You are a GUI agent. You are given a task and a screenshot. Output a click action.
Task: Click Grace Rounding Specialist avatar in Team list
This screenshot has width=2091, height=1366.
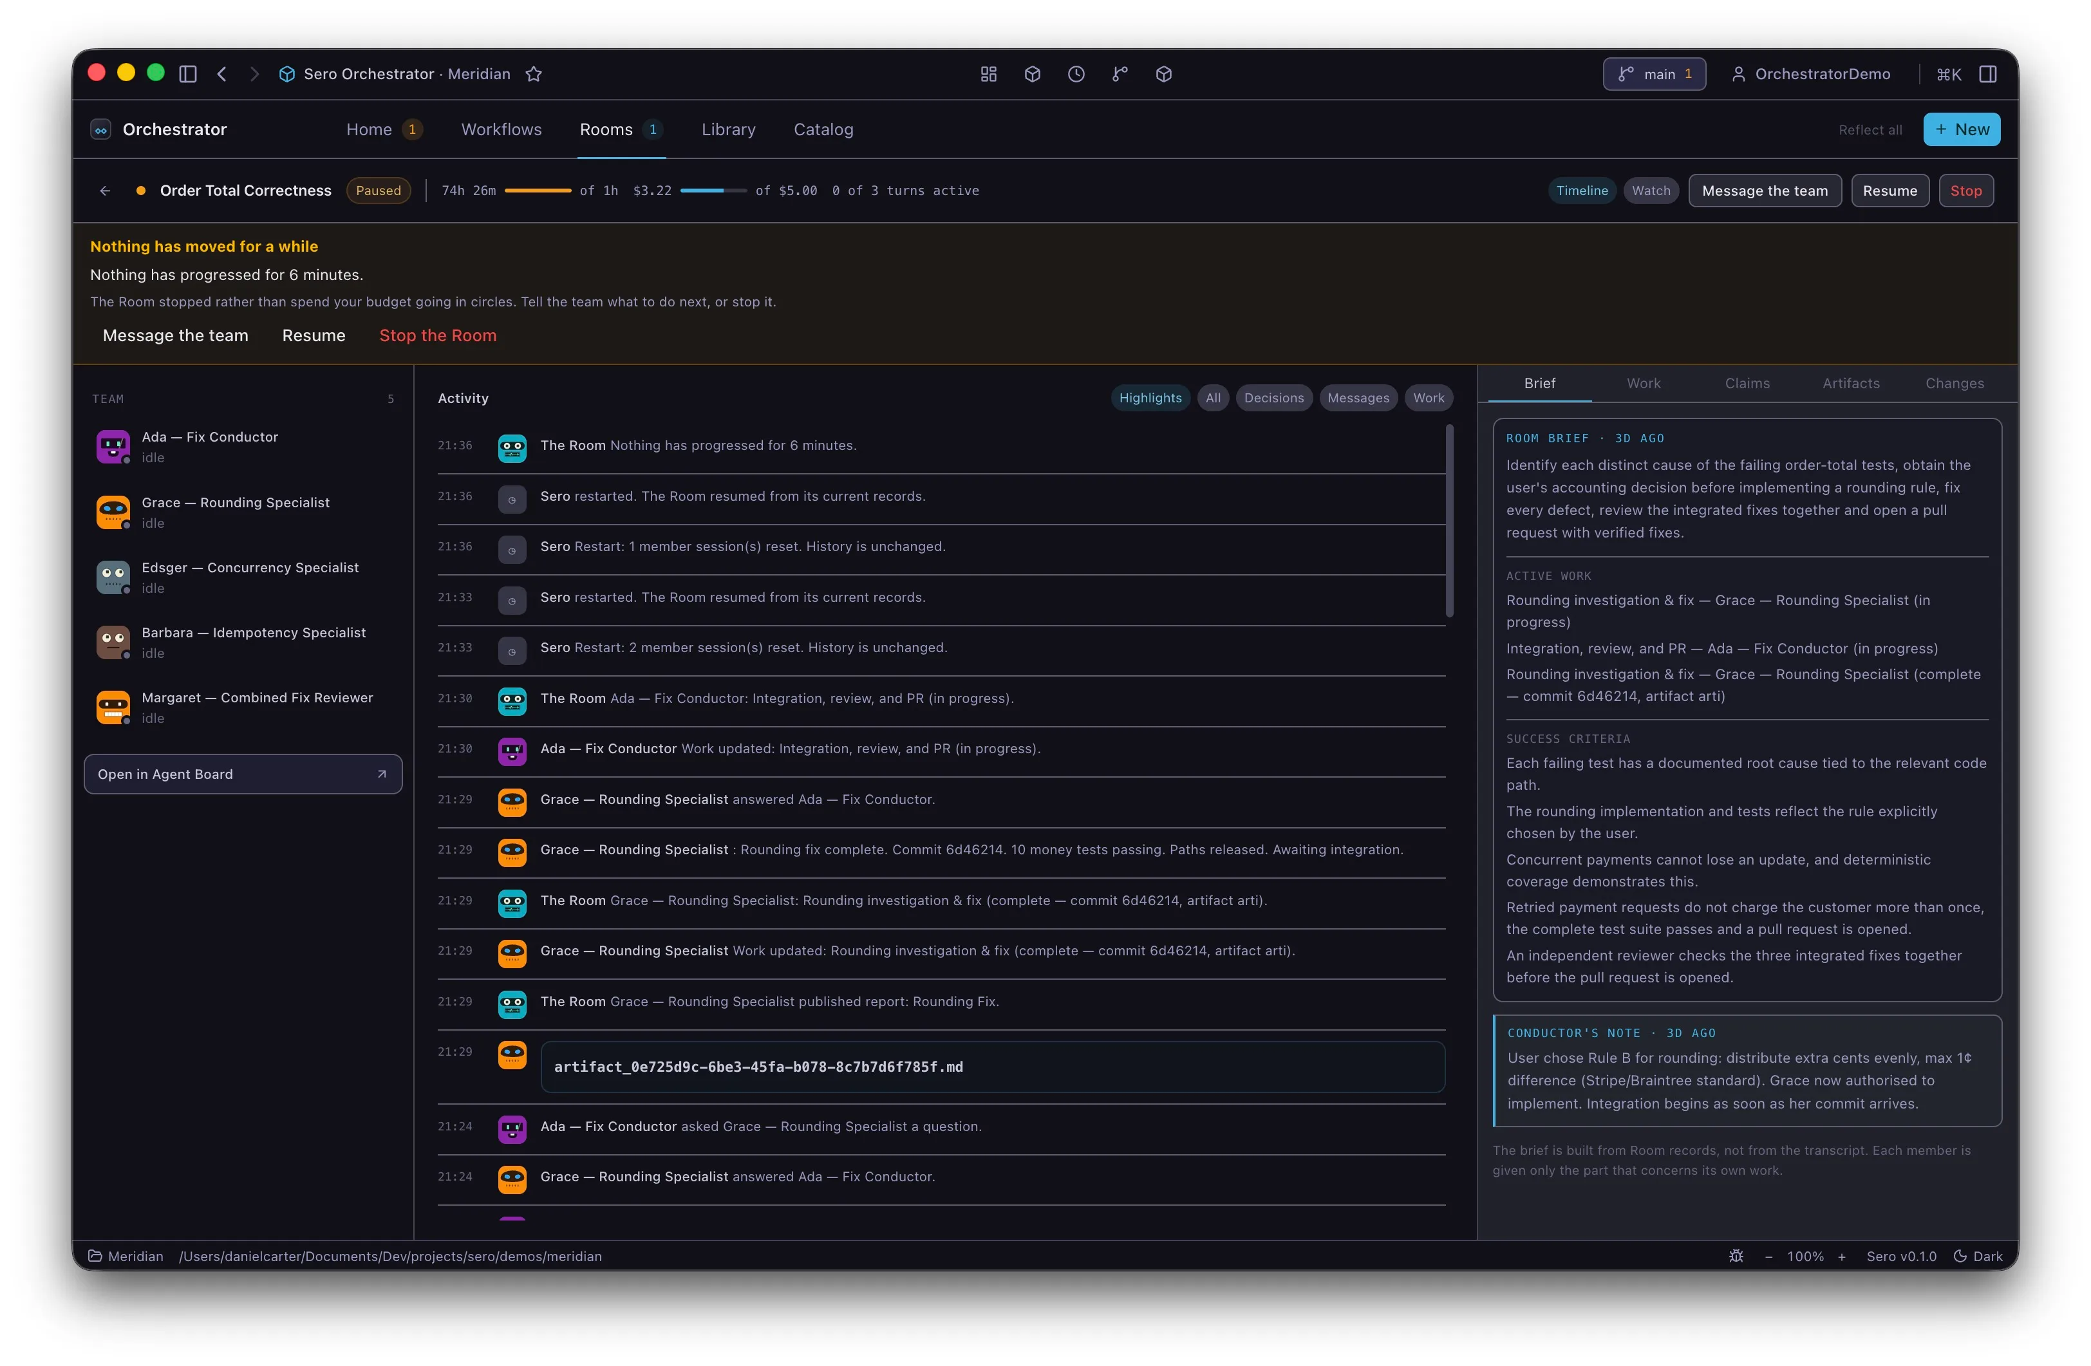113,512
